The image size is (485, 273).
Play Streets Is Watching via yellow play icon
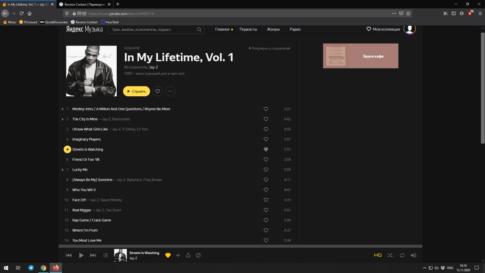tap(67, 149)
